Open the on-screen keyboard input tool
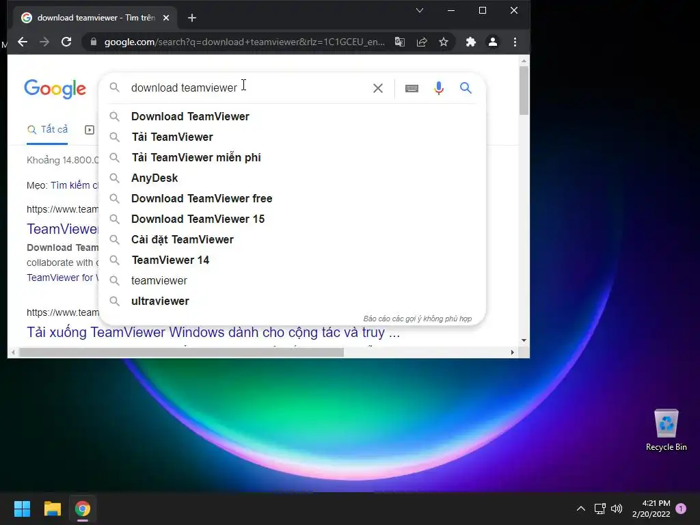 pyautogui.click(x=412, y=88)
